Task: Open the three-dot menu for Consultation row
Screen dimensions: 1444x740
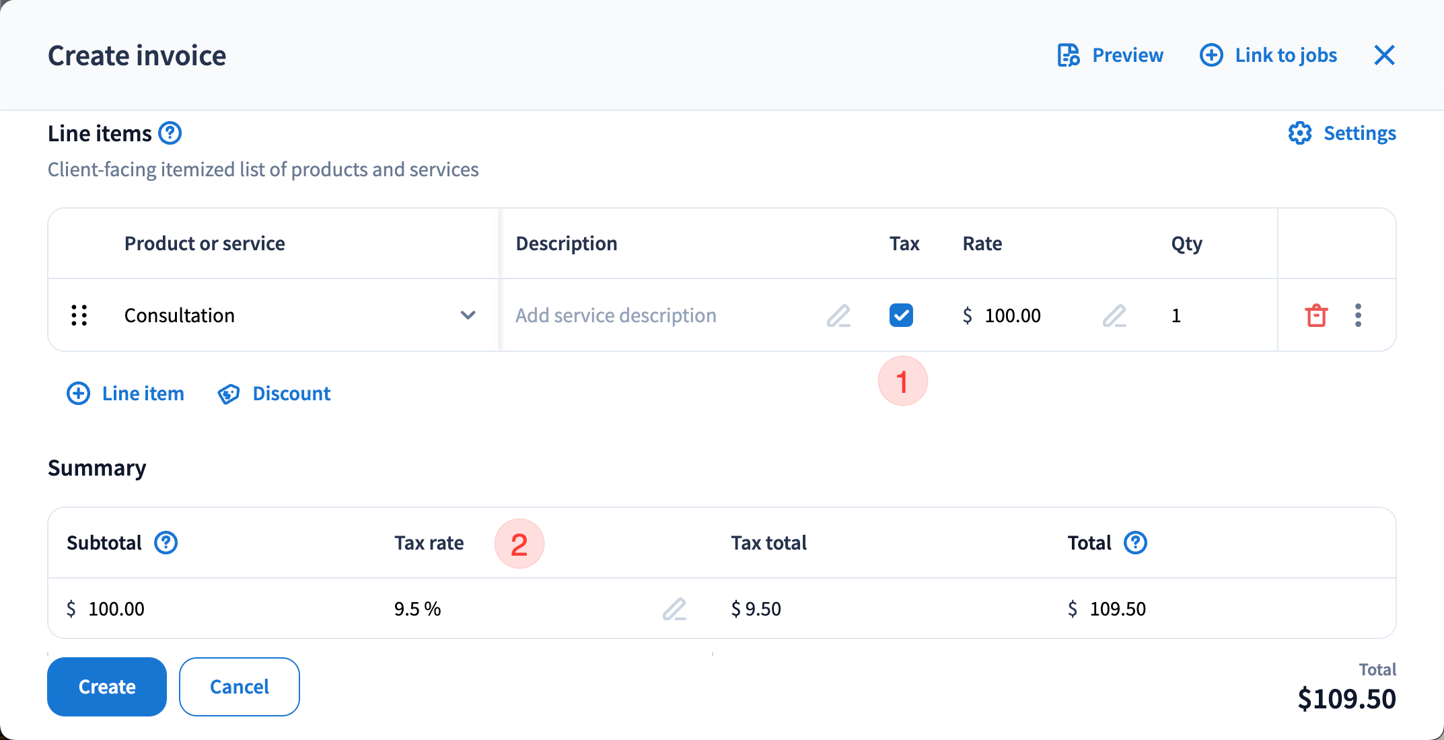Action: pyautogui.click(x=1358, y=316)
